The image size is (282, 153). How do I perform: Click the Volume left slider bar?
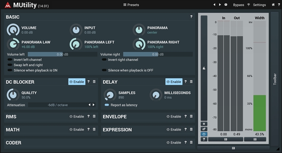pyautogui.click(x=62, y=54)
